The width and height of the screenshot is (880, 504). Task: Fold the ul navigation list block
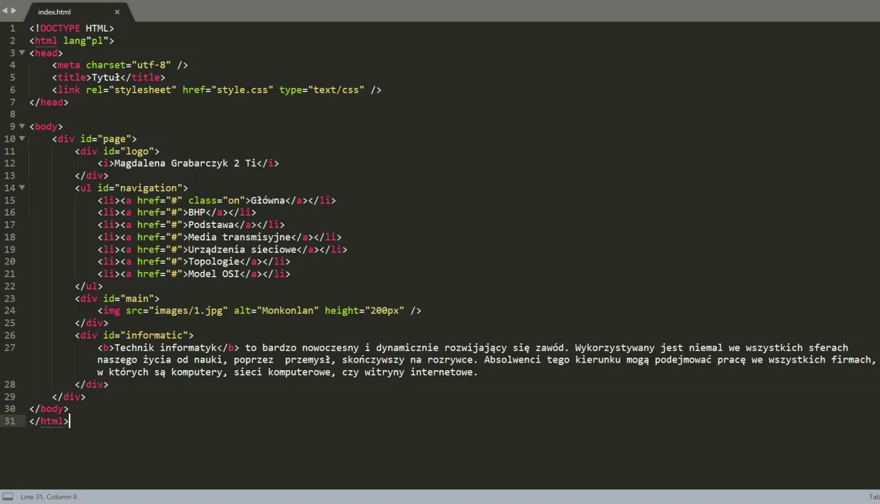[x=22, y=187]
